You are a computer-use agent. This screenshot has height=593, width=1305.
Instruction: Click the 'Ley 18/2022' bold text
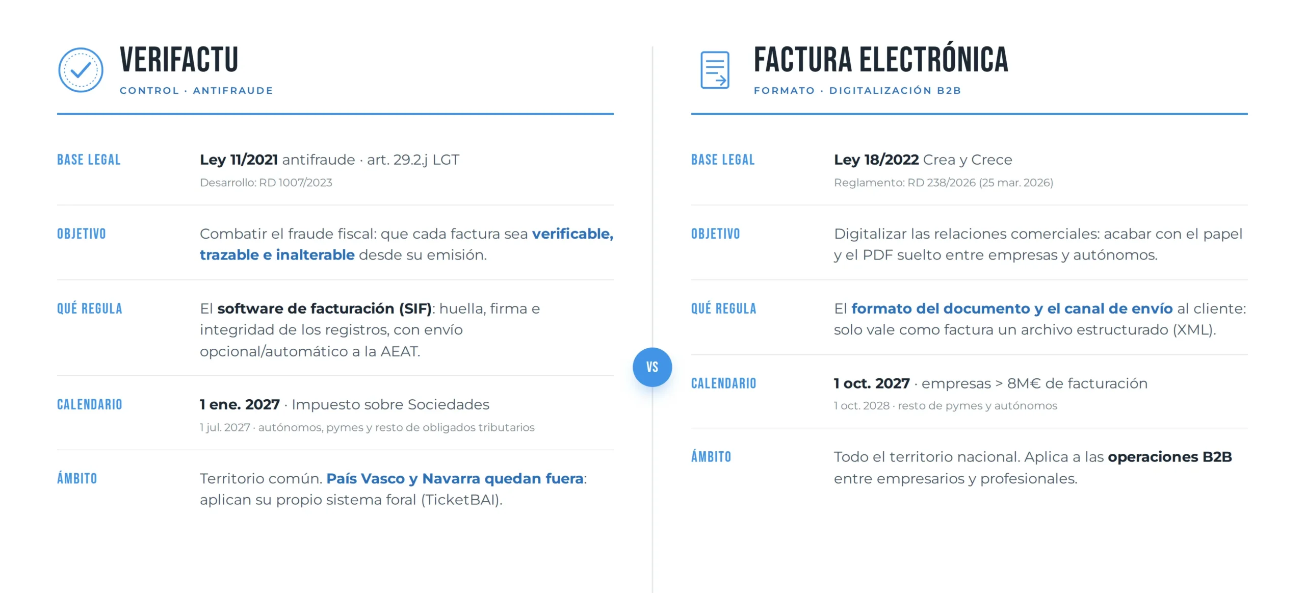(876, 160)
